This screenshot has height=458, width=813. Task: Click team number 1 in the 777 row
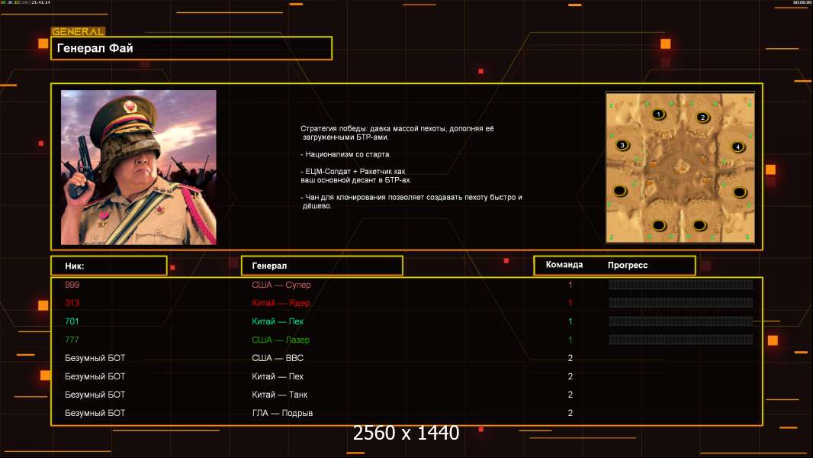tap(570, 340)
